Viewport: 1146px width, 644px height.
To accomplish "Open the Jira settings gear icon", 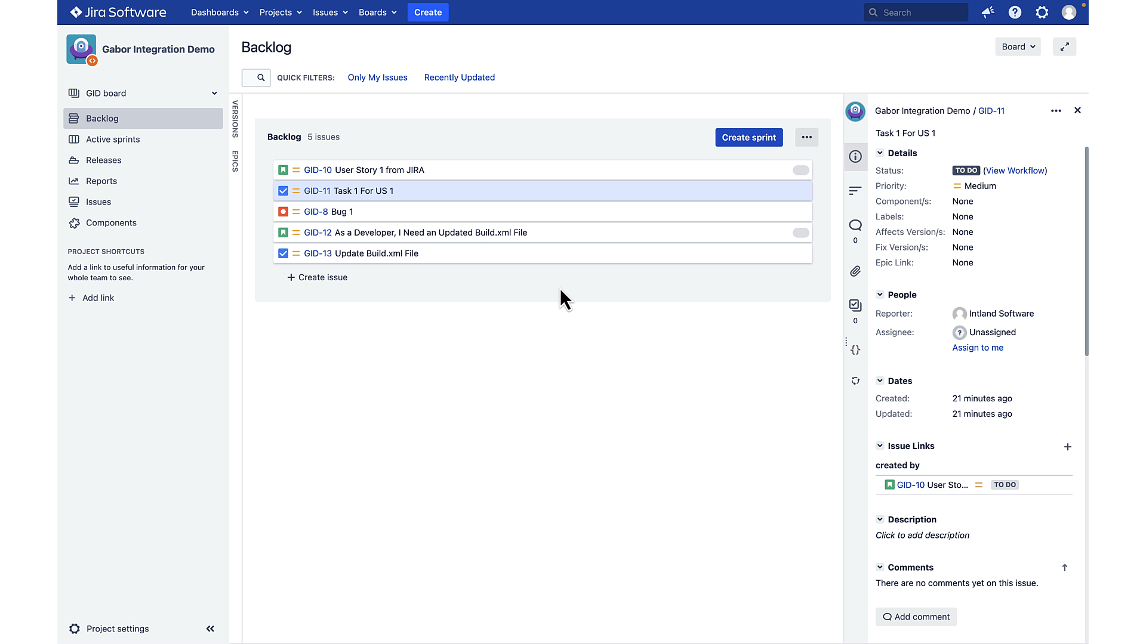I will pos(1042,12).
